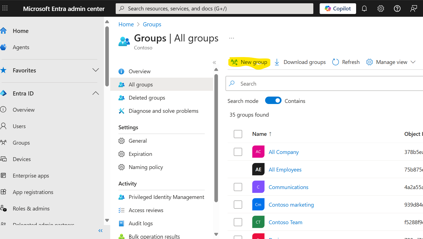Click the Download groups arrow icon

(277, 62)
